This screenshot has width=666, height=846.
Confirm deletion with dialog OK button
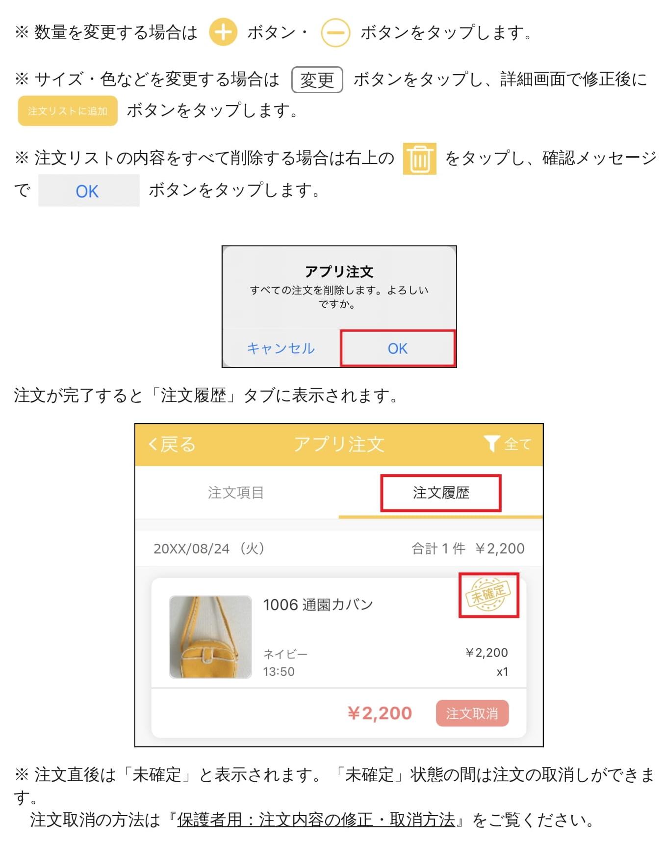click(x=398, y=348)
